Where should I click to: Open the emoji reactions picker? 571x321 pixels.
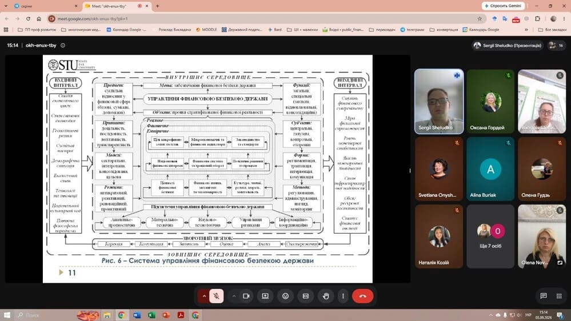[x=286, y=296]
